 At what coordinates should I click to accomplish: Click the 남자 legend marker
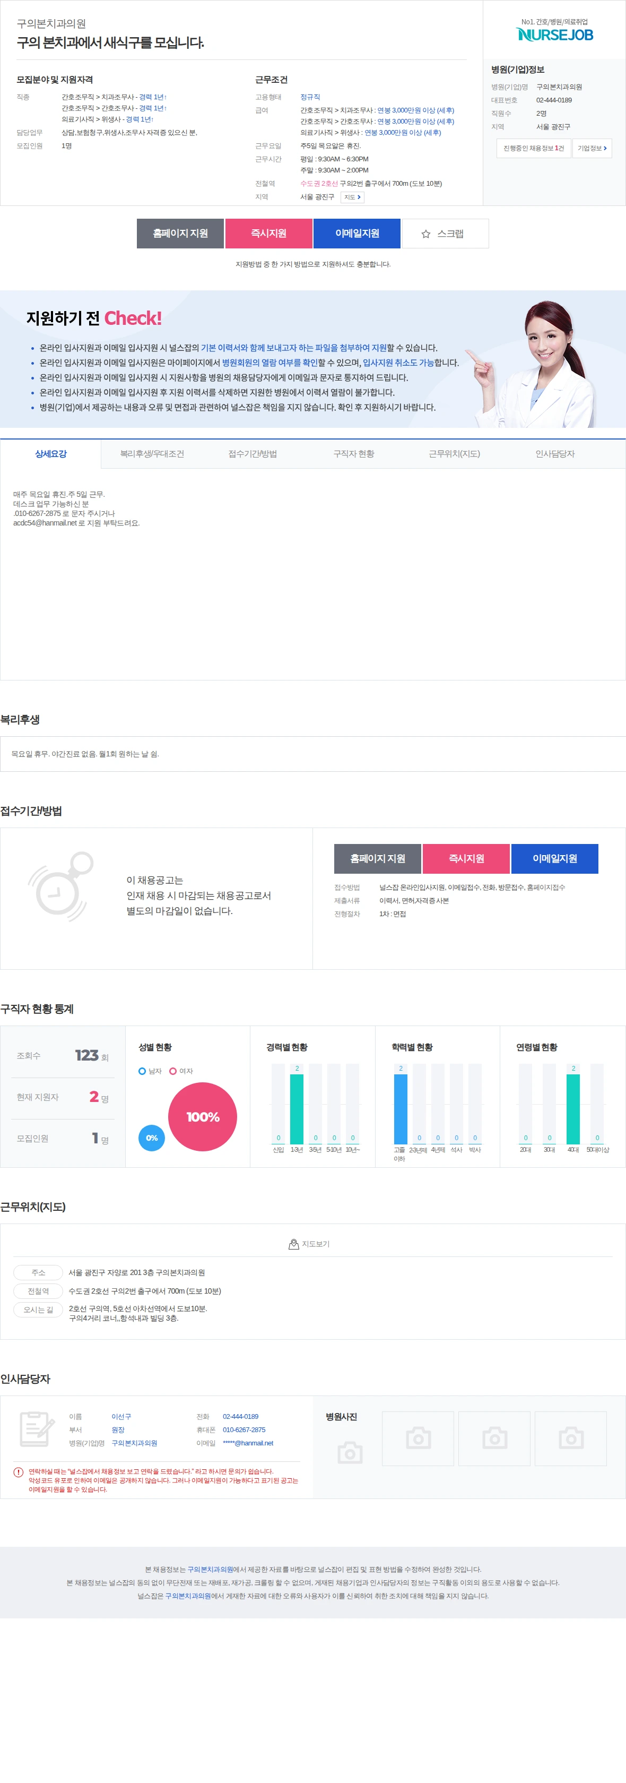pos(143,1071)
